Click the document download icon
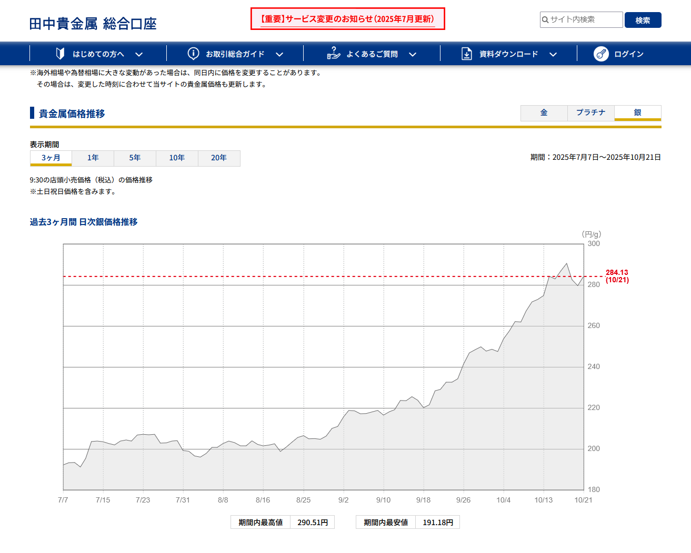 coord(467,54)
